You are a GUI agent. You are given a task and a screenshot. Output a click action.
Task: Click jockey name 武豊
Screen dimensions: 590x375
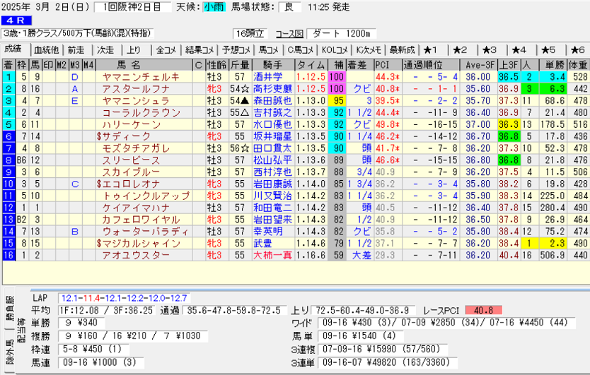click(262, 243)
